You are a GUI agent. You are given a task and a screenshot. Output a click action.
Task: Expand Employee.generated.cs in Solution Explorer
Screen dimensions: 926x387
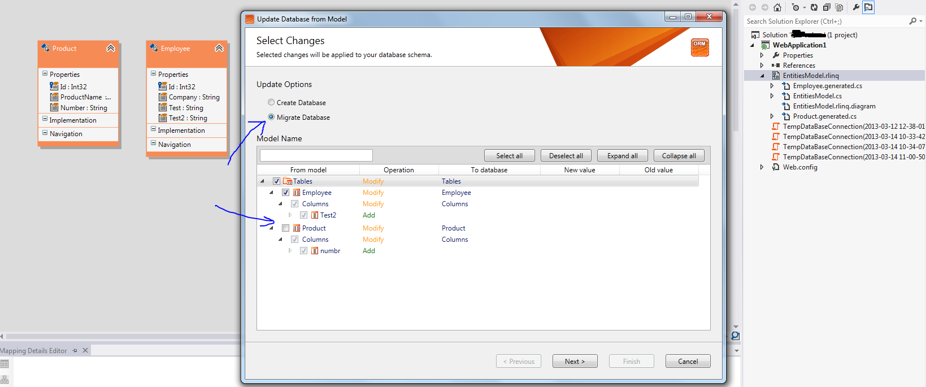pos(772,86)
